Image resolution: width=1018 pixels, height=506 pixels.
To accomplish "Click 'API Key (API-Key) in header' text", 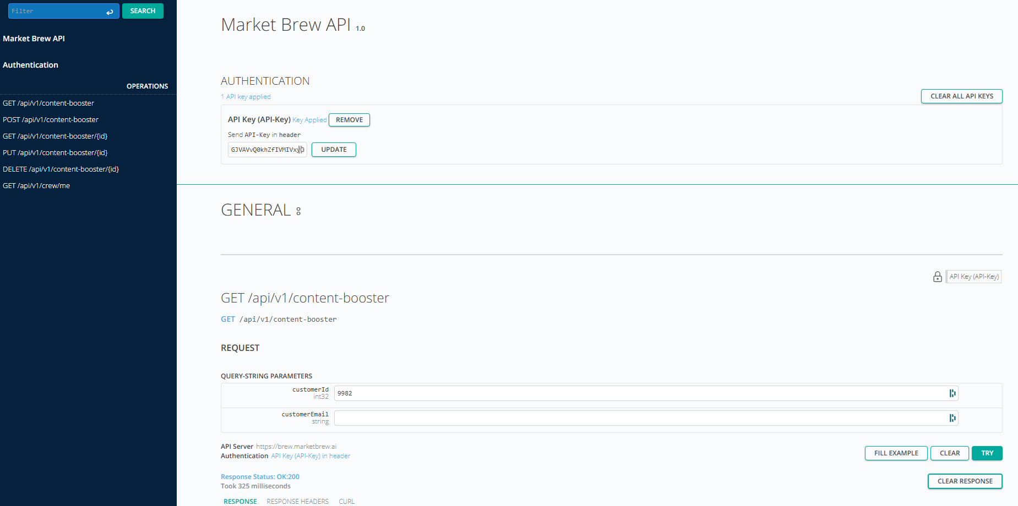I will 311,456.
